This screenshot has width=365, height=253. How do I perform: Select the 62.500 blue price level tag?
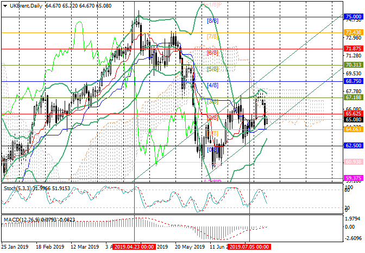tap(353, 146)
